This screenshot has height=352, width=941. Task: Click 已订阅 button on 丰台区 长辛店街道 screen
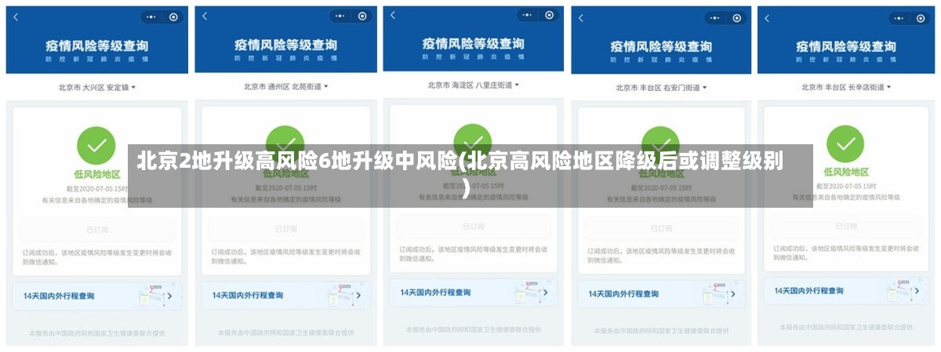[847, 227]
